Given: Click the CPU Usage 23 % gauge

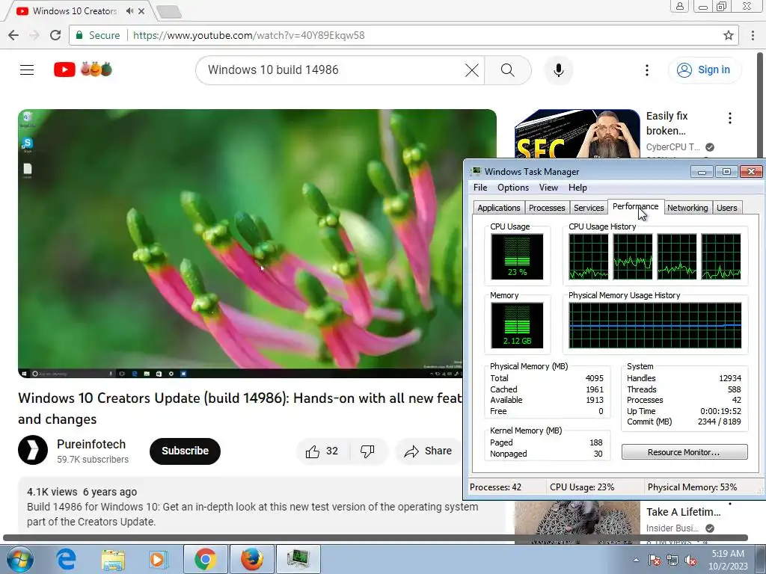Looking at the screenshot, I should [x=517, y=257].
